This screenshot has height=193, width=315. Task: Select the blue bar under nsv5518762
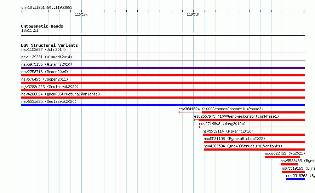click(x=296, y=179)
